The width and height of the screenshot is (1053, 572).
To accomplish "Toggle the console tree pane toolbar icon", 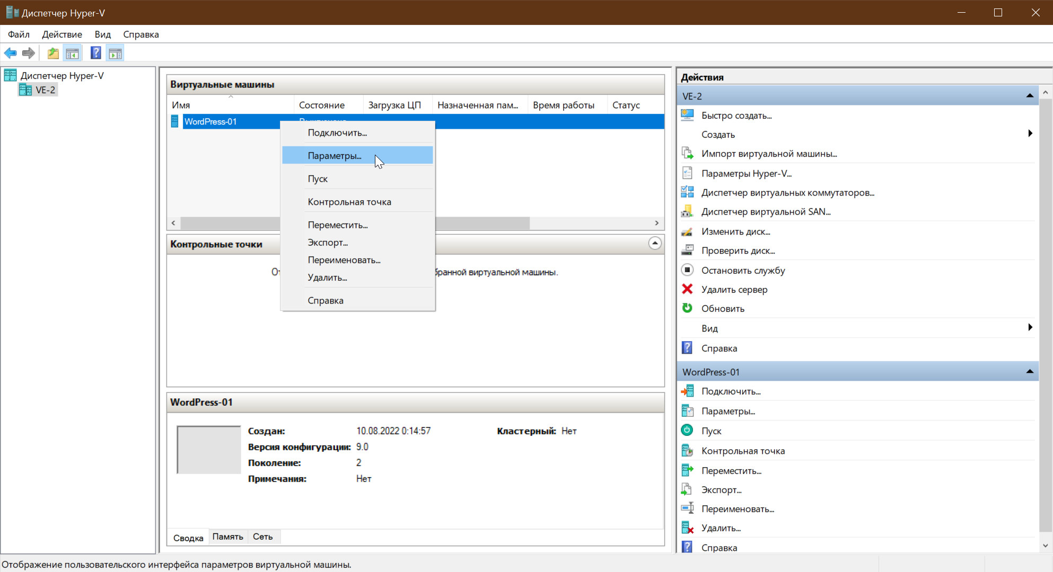I will point(72,53).
